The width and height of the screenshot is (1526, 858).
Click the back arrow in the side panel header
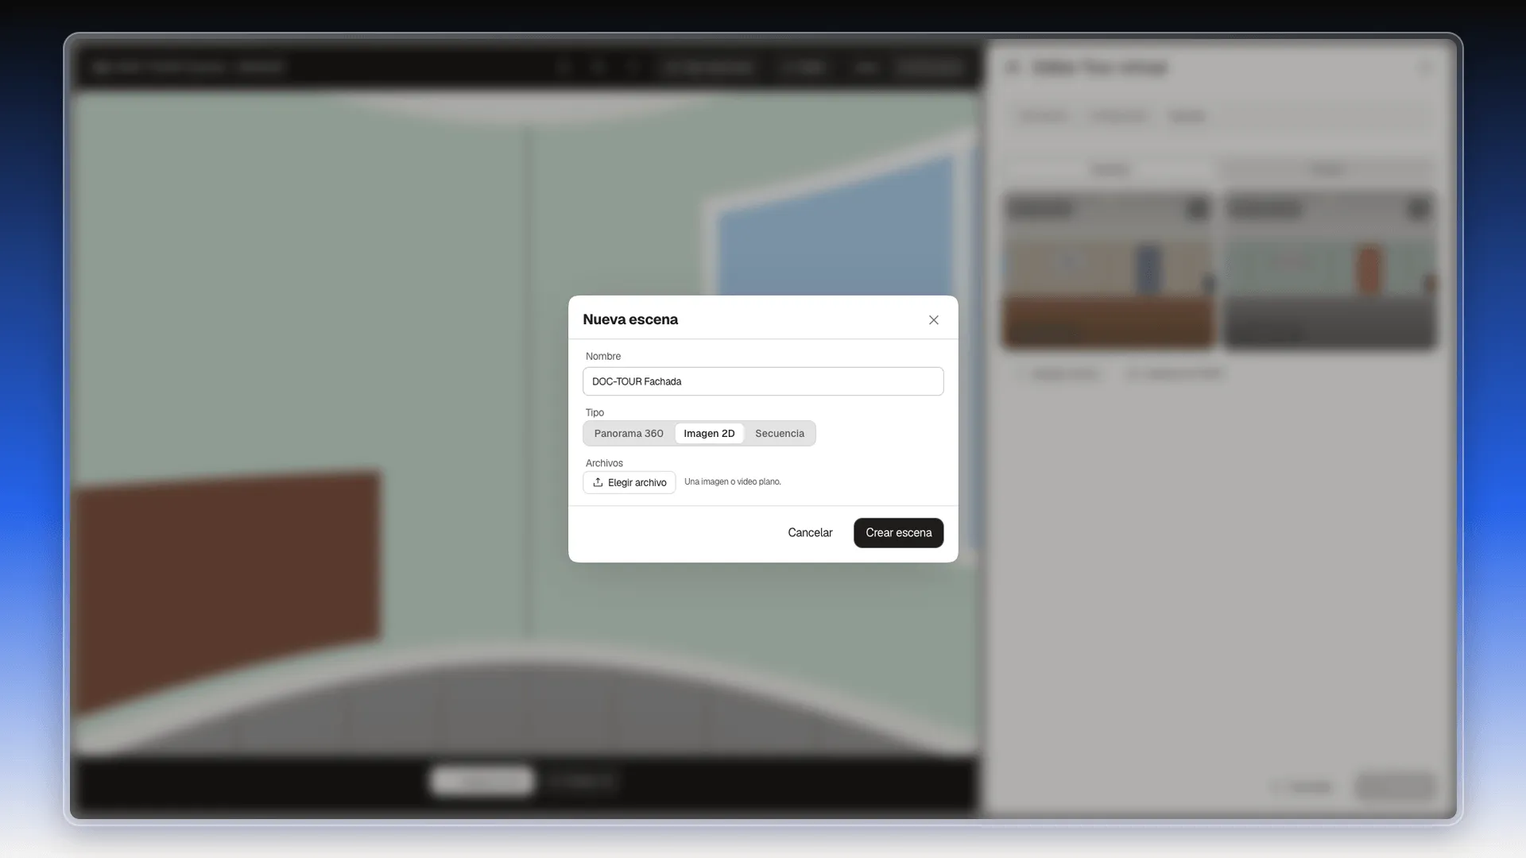click(x=1013, y=68)
